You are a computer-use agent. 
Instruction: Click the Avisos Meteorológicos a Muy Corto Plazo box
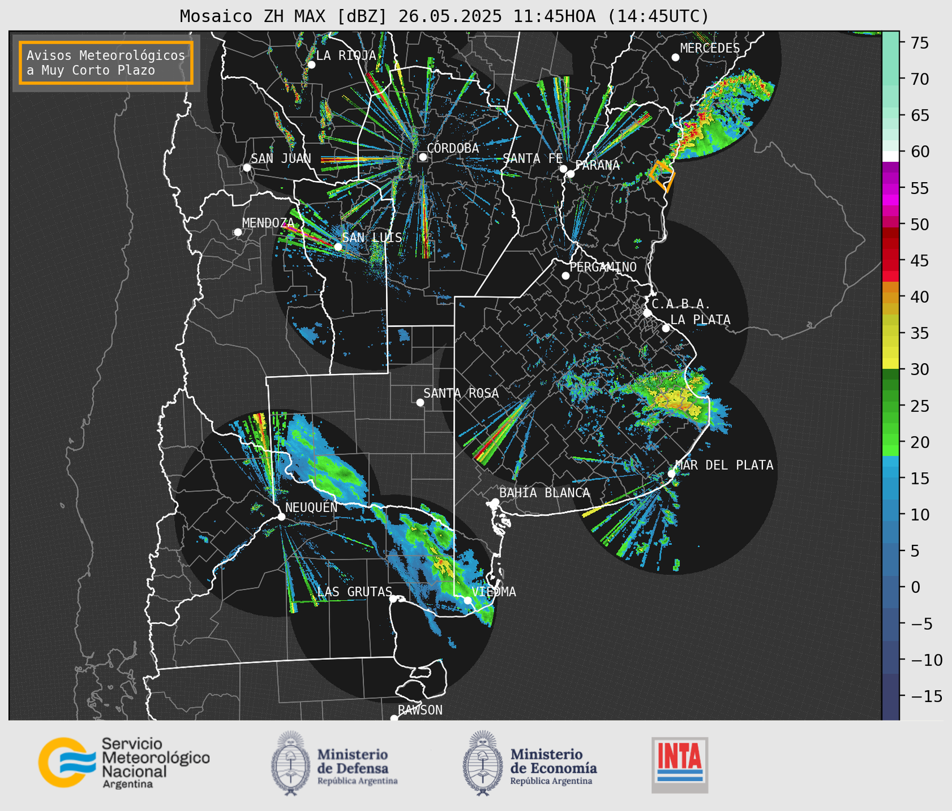106,63
